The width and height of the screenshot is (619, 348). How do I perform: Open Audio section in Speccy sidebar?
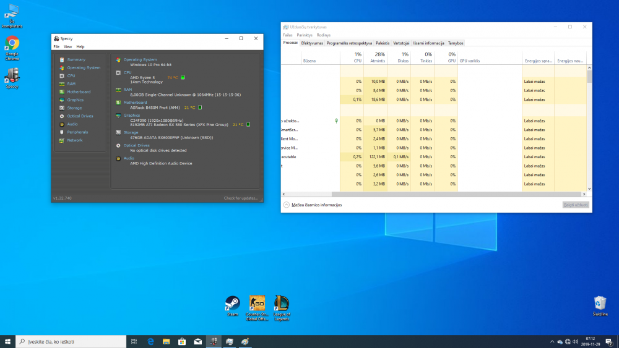(72, 124)
